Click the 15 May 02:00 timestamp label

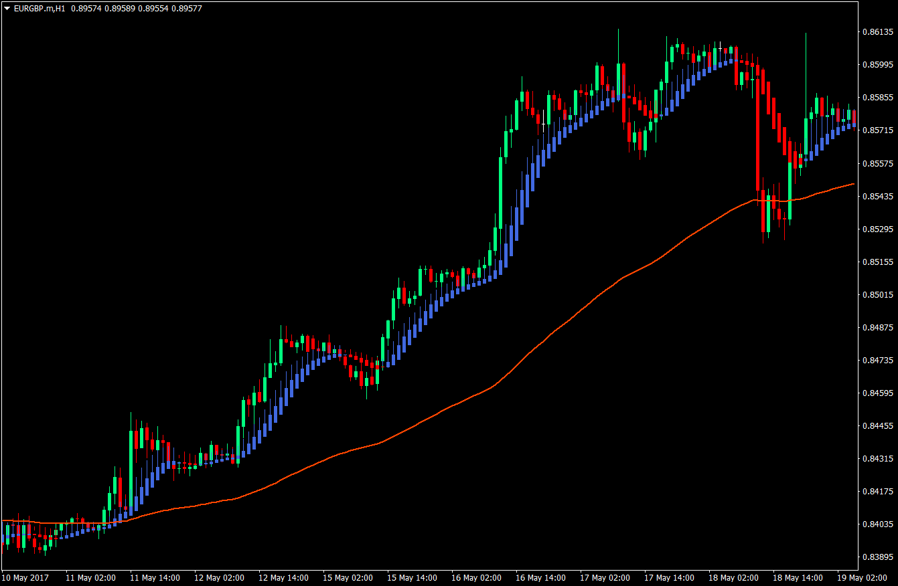(x=349, y=577)
